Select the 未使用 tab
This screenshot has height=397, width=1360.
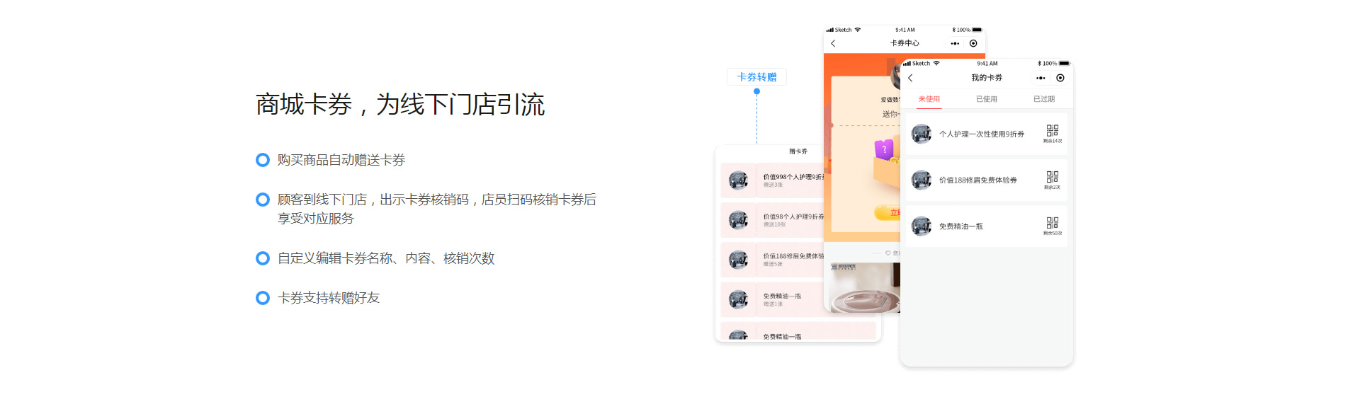929,99
